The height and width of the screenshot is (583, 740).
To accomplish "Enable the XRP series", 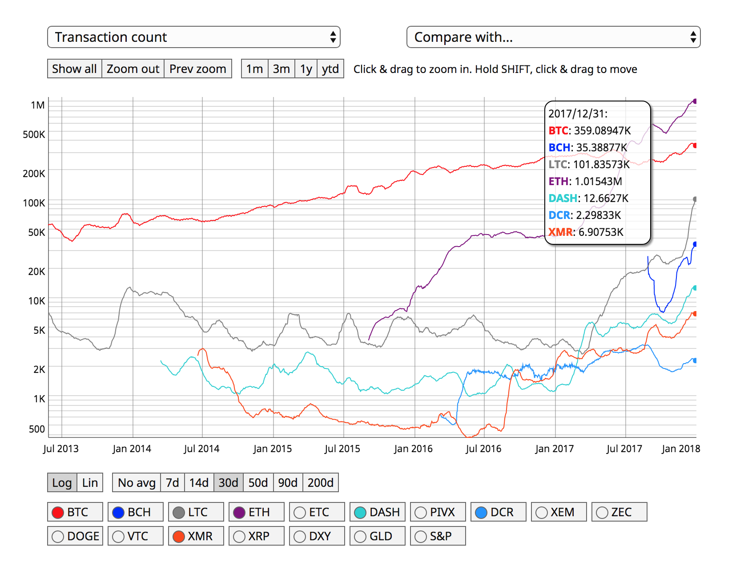I will click(257, 536).
